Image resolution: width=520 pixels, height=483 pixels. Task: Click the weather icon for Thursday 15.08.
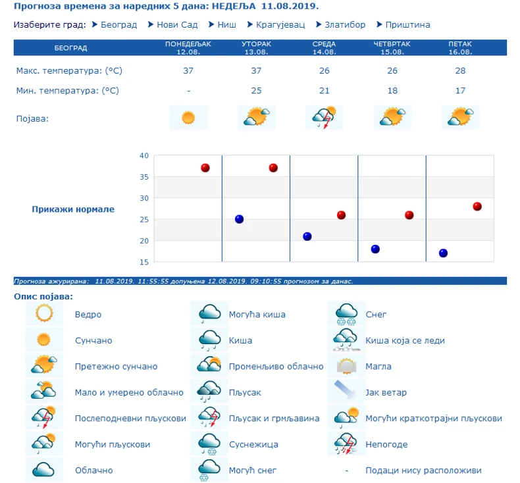point(392,118)
